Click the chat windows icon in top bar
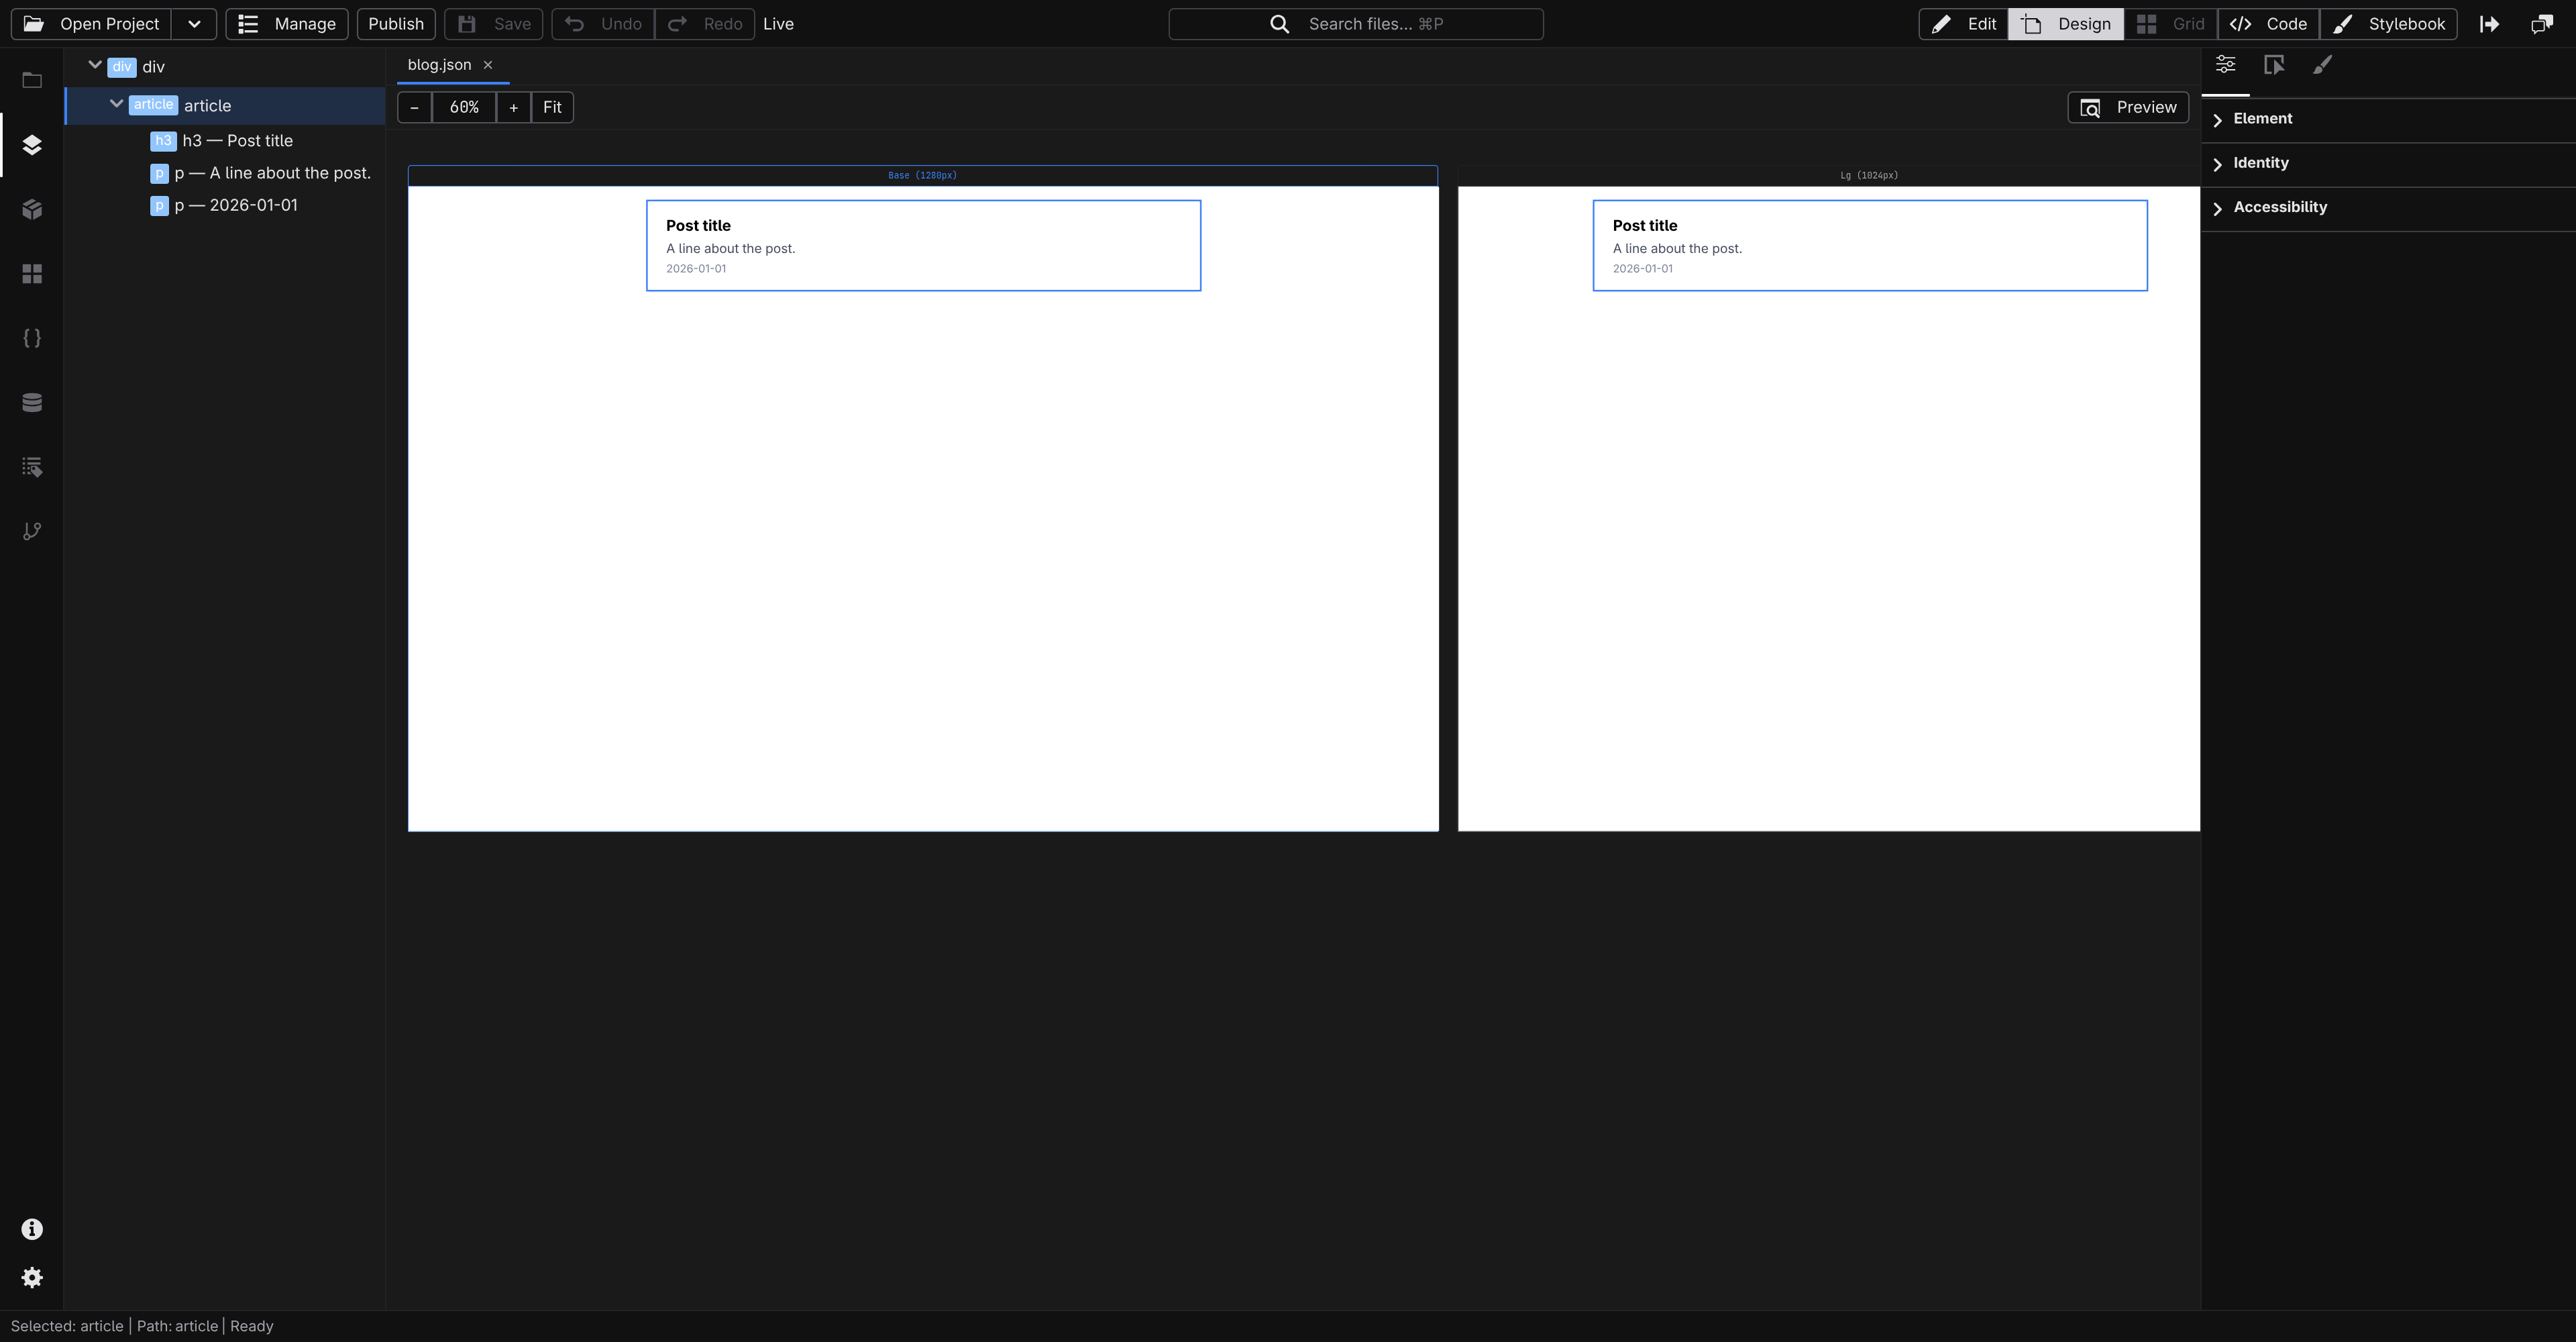The image size is (2576, 1342). (2542, 24)
